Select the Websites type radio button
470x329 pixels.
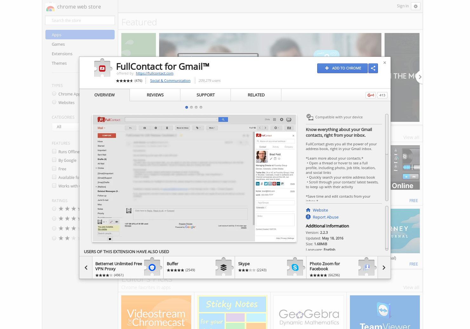pos(54,102)
